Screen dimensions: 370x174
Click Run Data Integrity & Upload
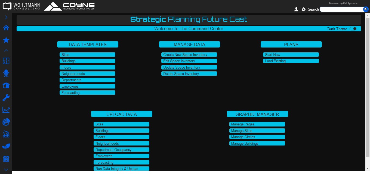(121, 169)
